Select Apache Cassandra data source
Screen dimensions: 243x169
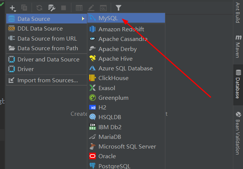pyautogui.click(x=126, y=39)
